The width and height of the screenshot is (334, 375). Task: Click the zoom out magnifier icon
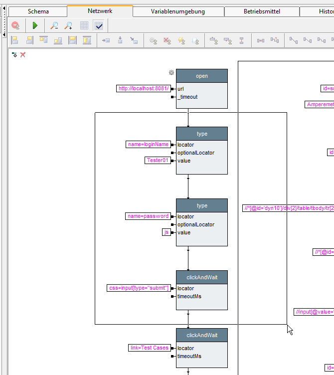54,25
